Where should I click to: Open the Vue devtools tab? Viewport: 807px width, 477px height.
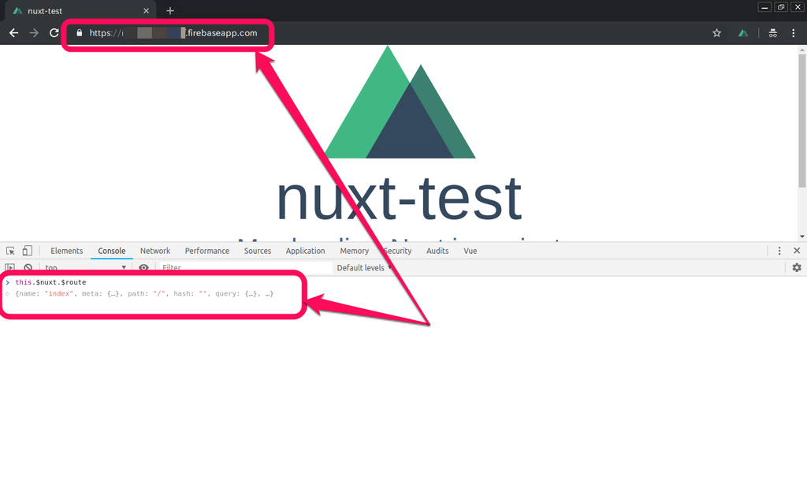tap(470, 251)
